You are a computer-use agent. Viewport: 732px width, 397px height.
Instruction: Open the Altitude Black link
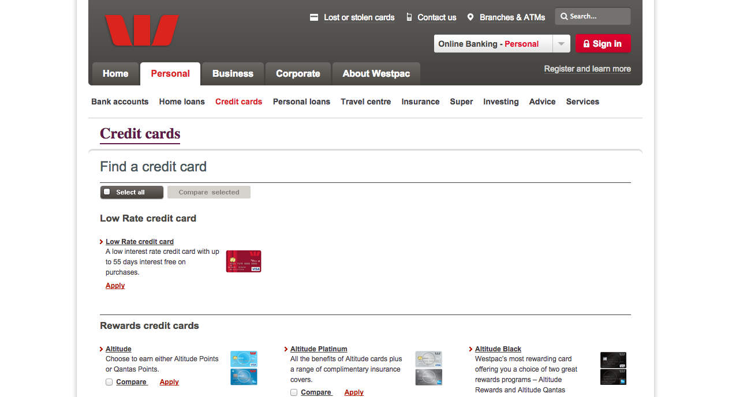pyautogui.click(x=498, y=349)
